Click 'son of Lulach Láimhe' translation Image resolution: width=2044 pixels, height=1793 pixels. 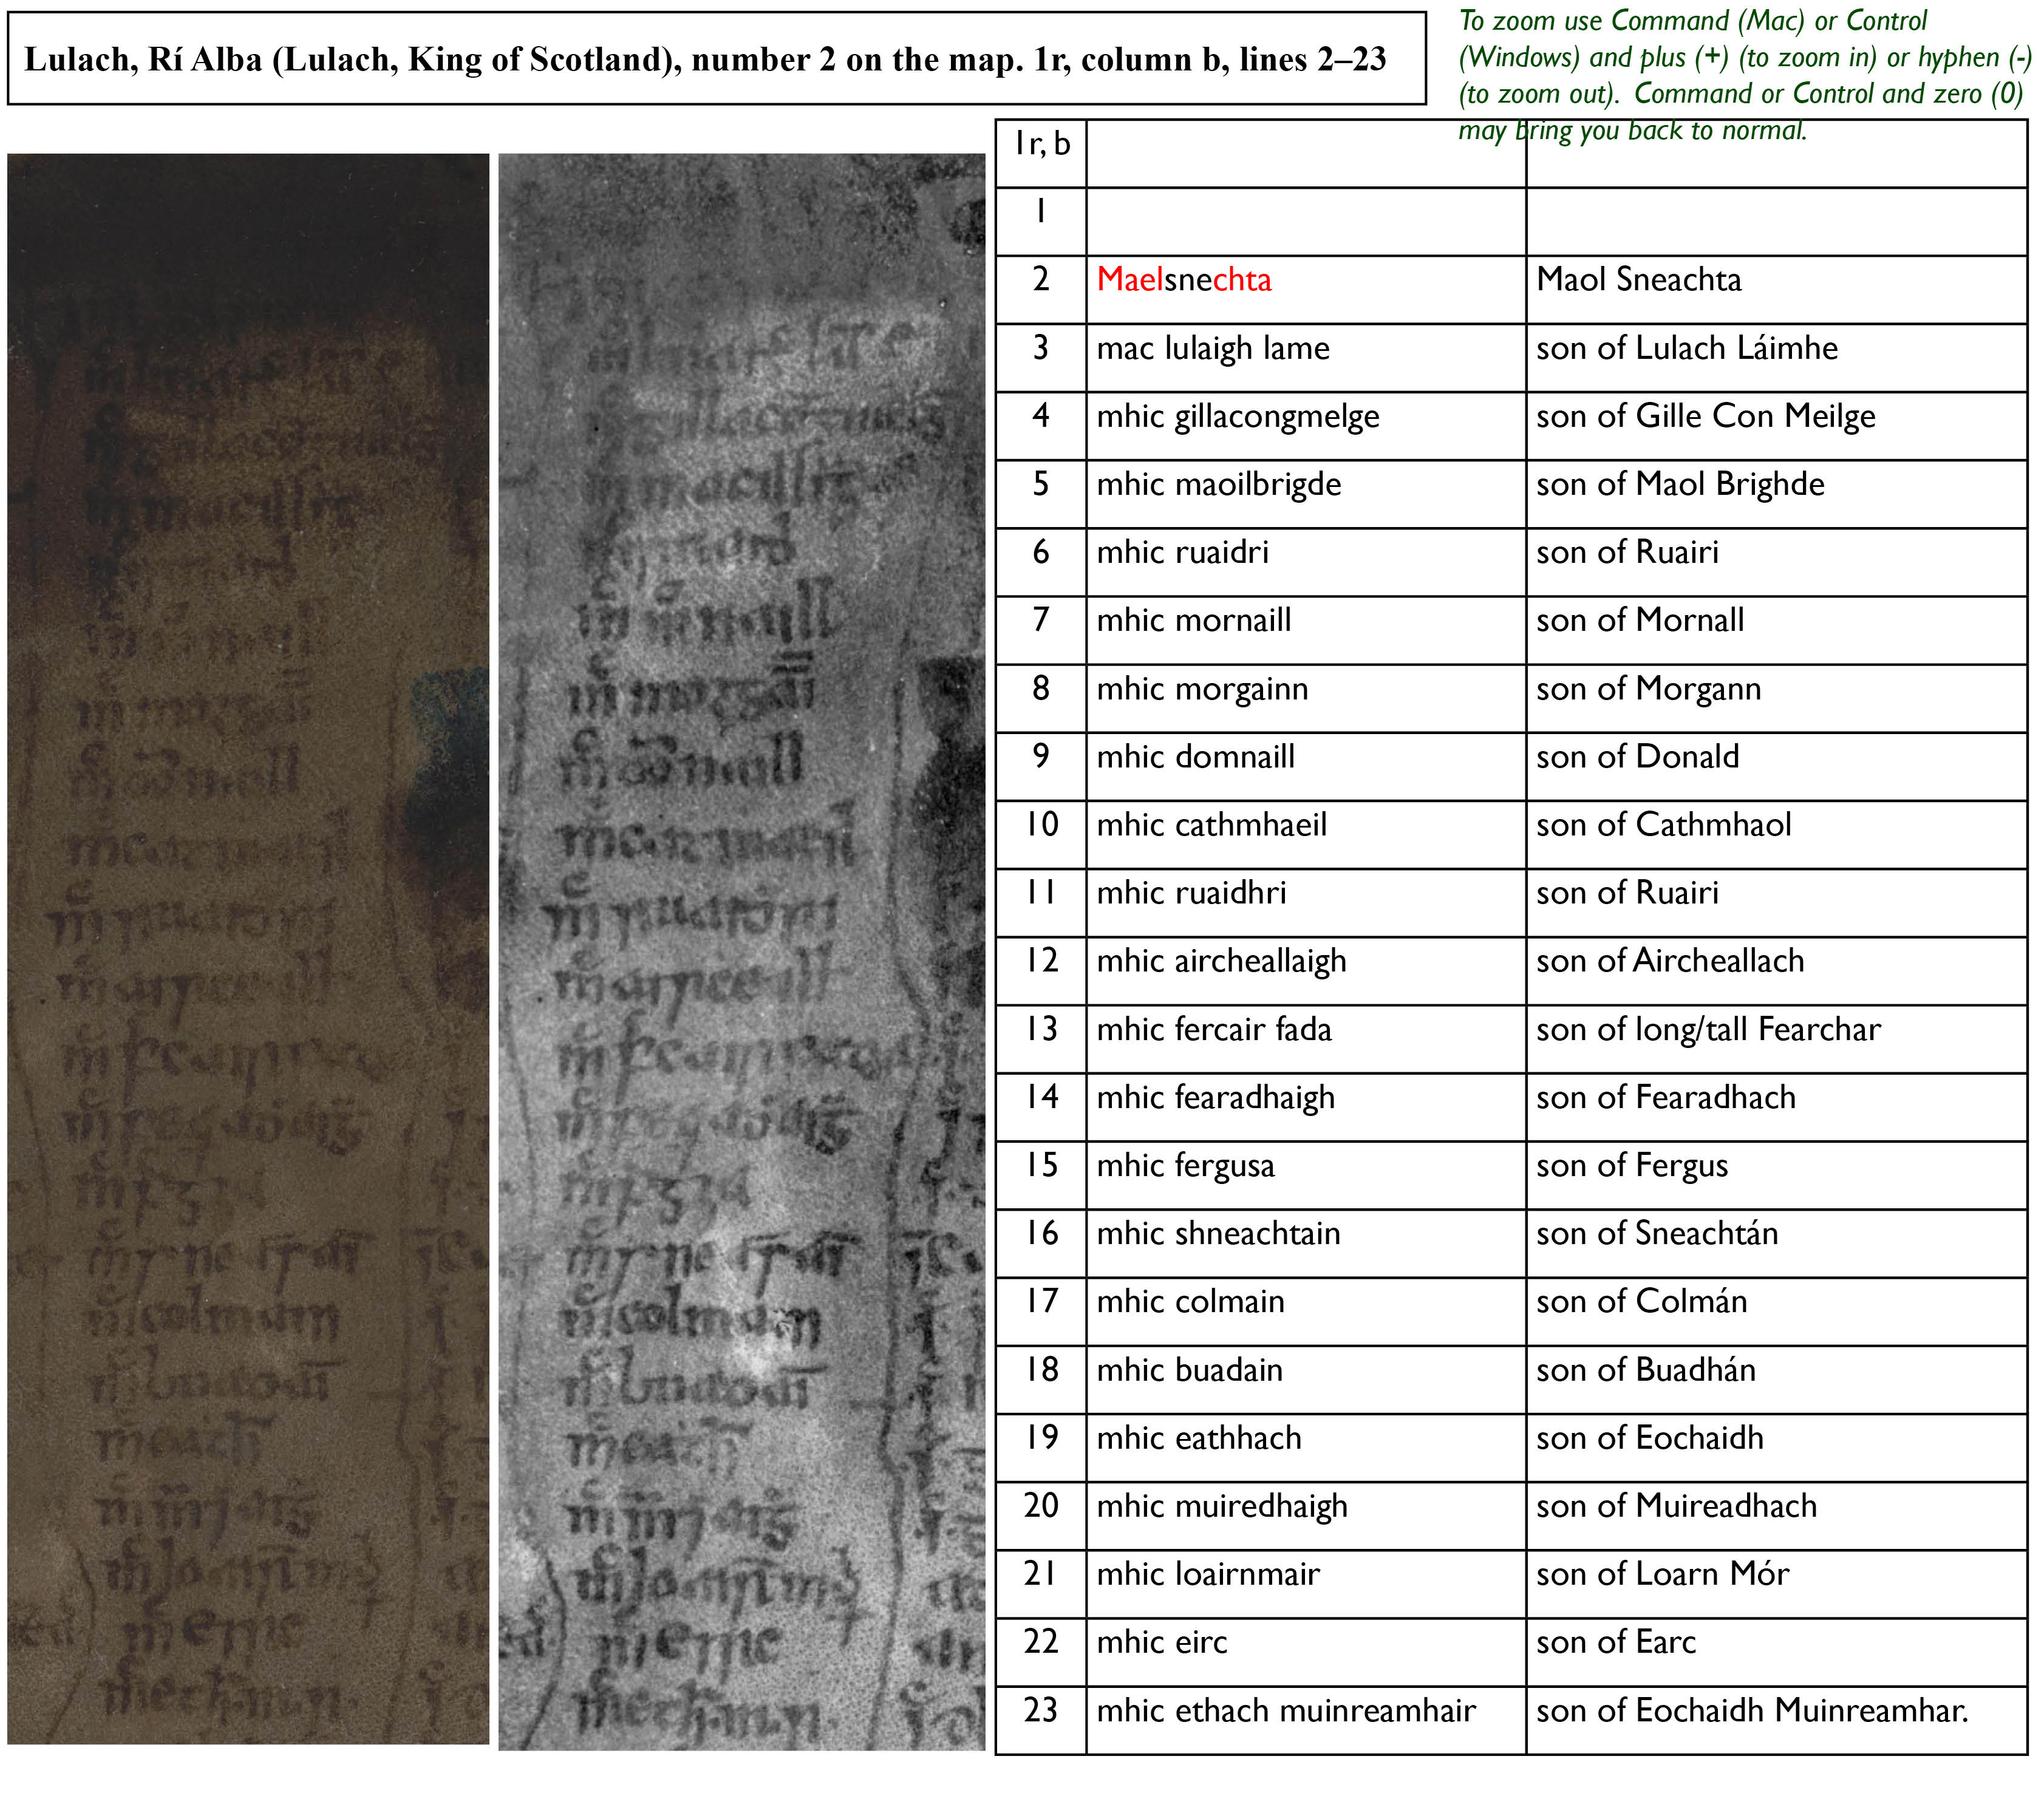click(x=1777, y=357)
